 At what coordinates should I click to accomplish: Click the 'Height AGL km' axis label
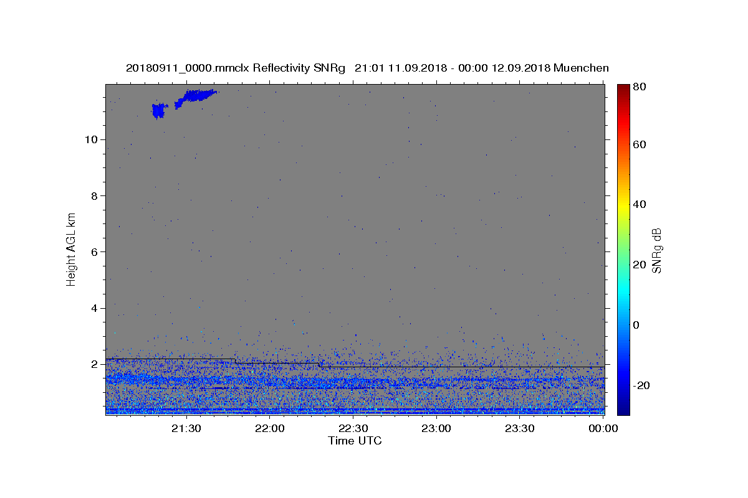click(x=72, y=249)
